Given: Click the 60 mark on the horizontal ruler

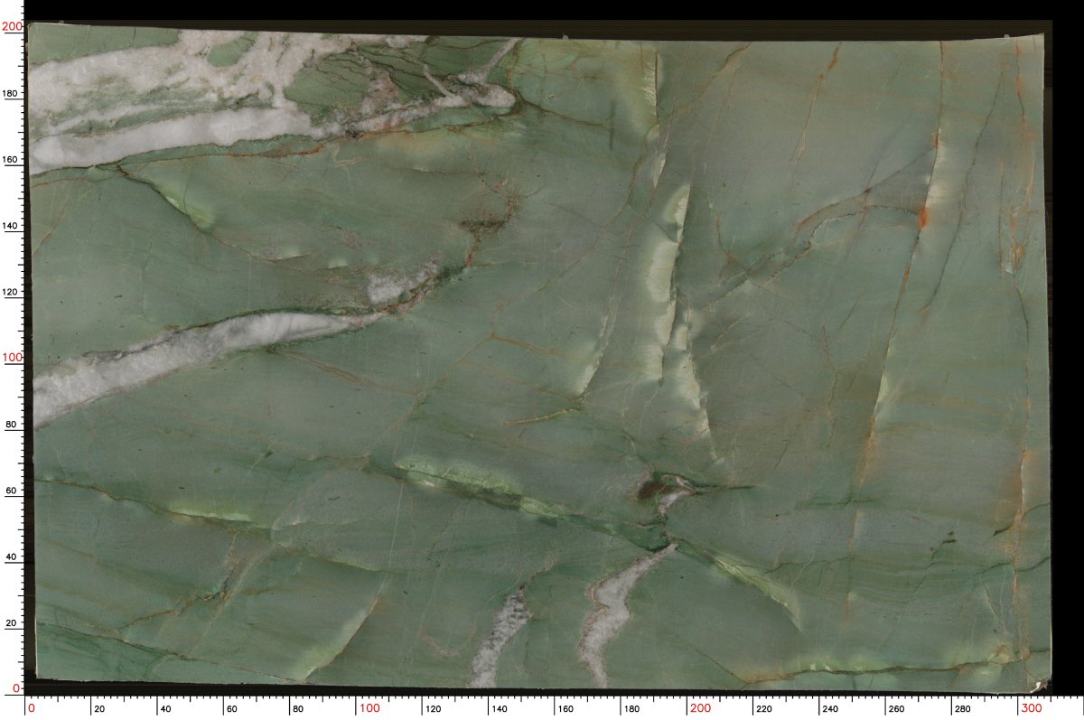Looking at the screenshot, I should (x=231, y=710).
